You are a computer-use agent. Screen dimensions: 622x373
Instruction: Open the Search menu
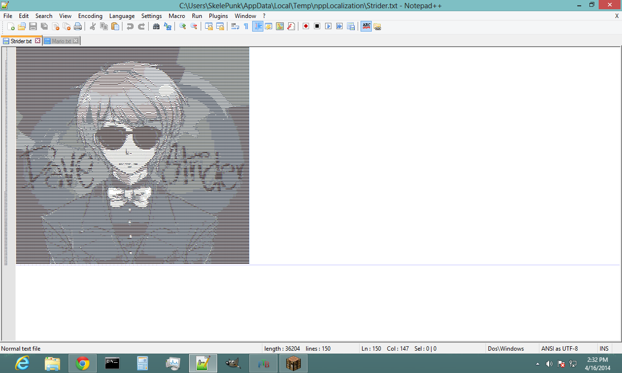44,16
